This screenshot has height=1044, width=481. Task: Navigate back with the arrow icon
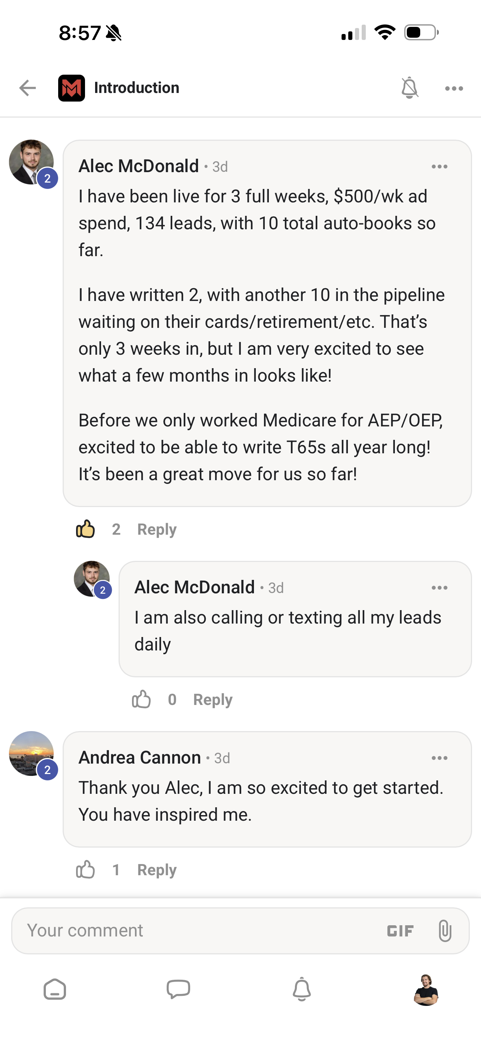coord(27,87)
